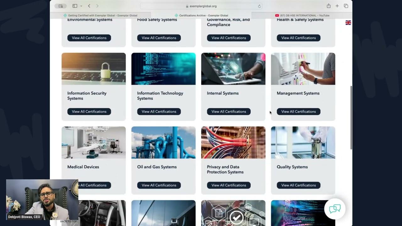Click the Information Security Systems heading
The image size is (402, 226).
(87, 96)
